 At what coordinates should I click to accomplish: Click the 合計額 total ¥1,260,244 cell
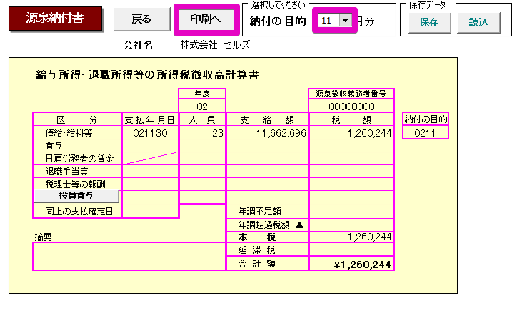351,264
